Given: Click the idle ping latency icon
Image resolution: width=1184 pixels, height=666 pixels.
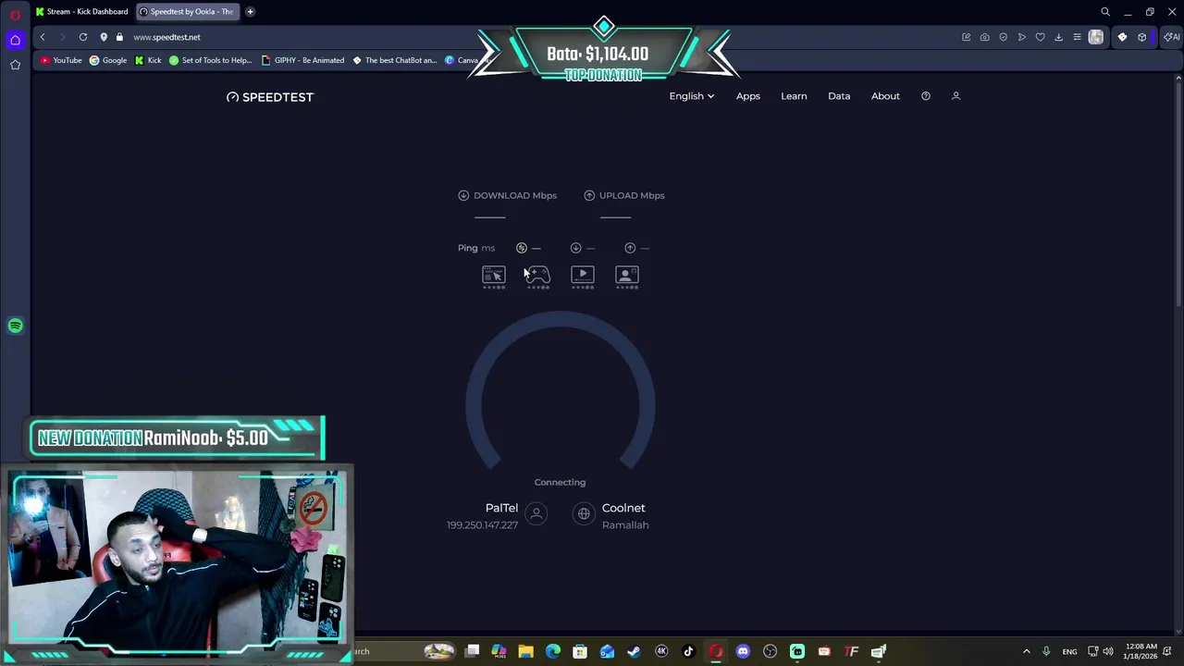Looking at the screenshot, I should pos(521,248).
